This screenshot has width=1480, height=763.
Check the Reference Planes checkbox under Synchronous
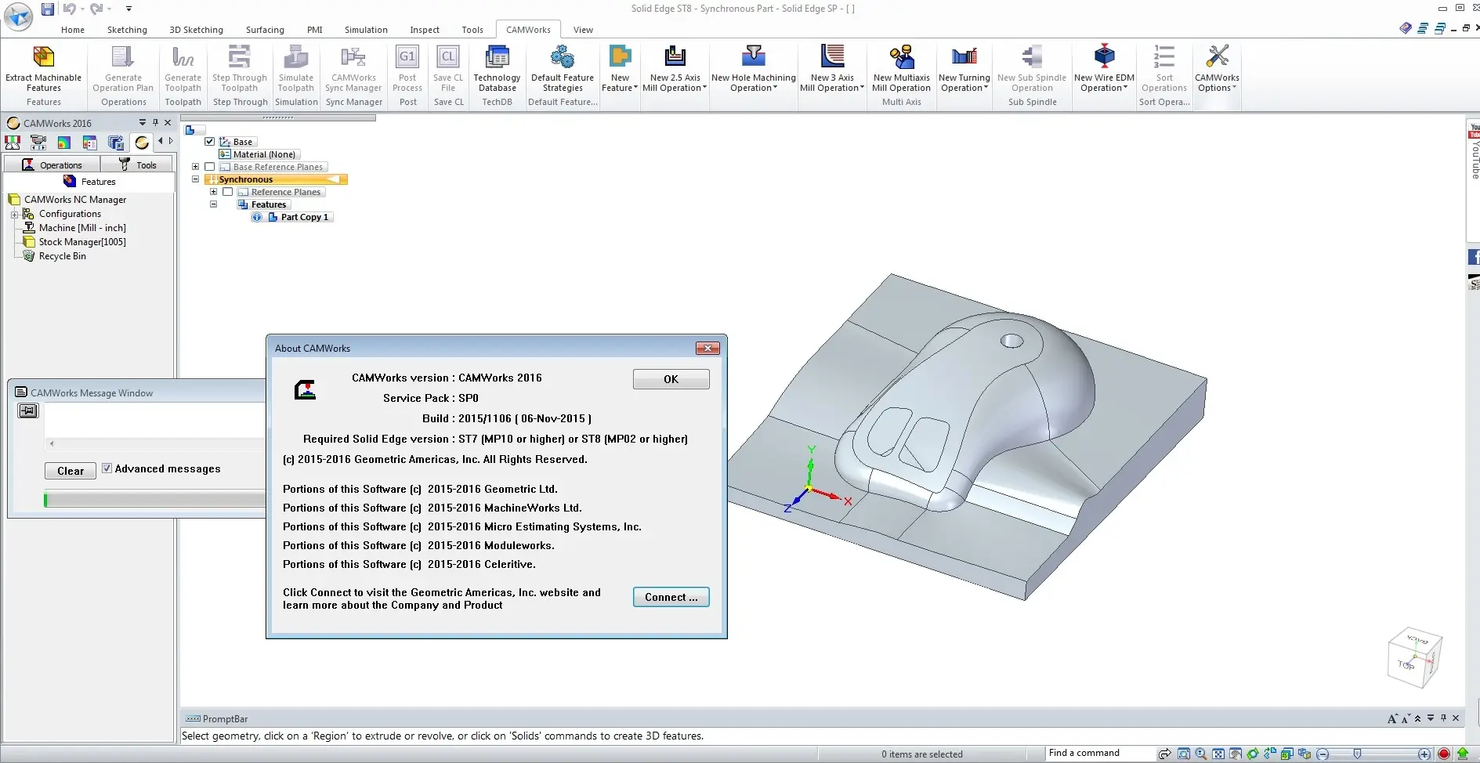point(228,192)
